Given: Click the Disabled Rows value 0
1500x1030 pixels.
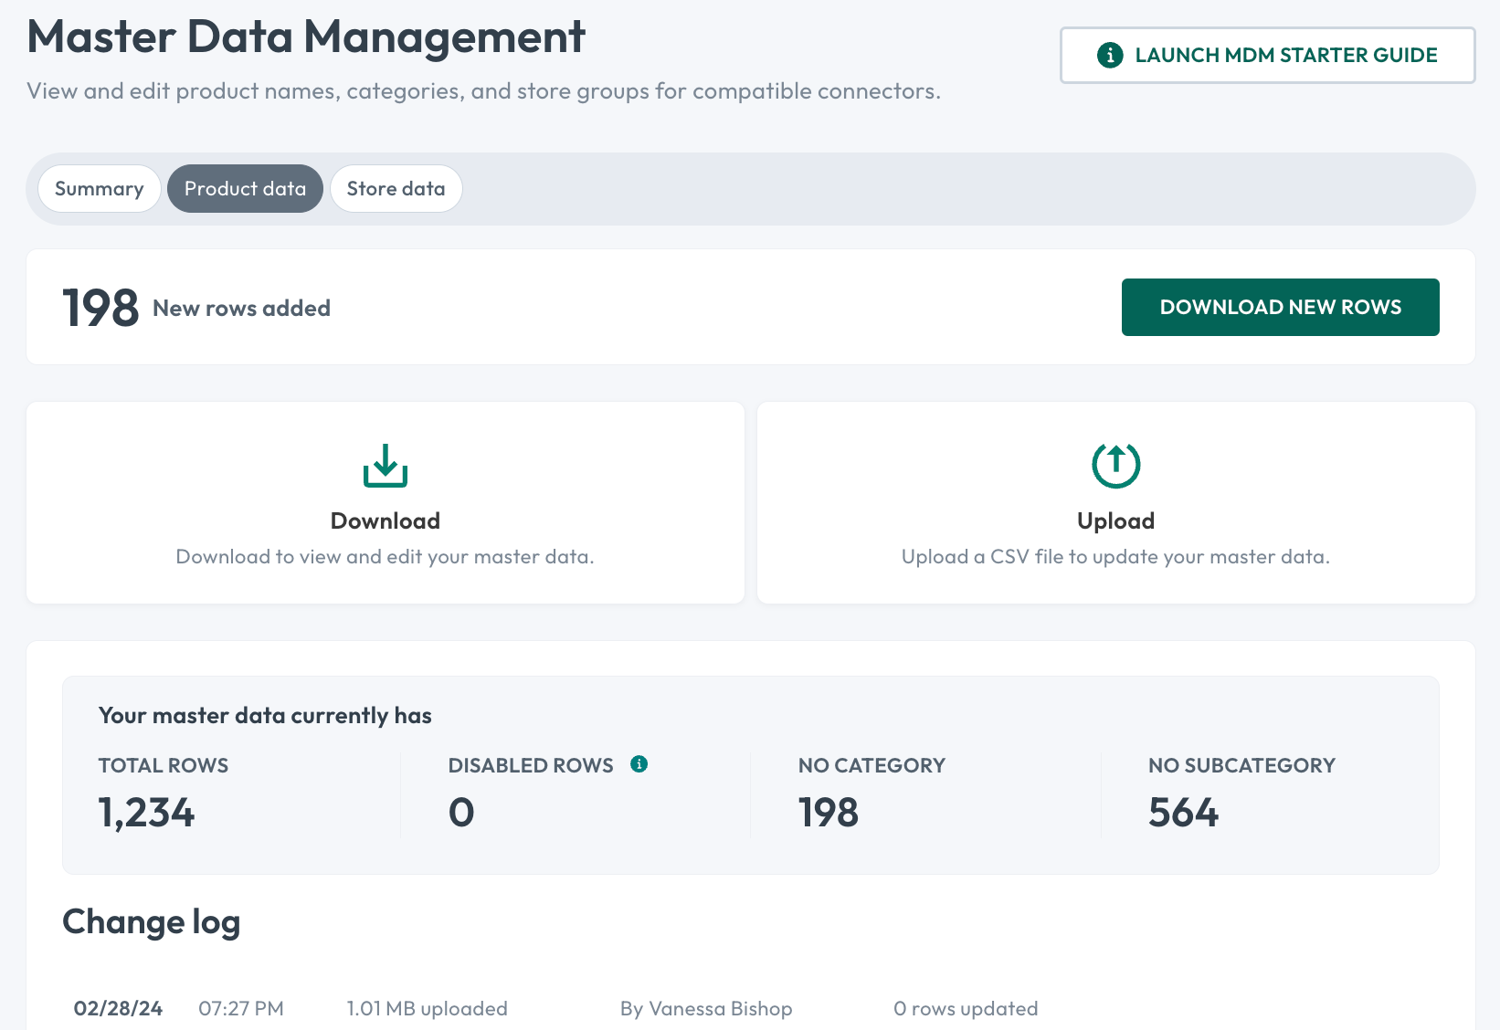Looking at the screenshot, I should pyautogui.click(x=461, y=812).
